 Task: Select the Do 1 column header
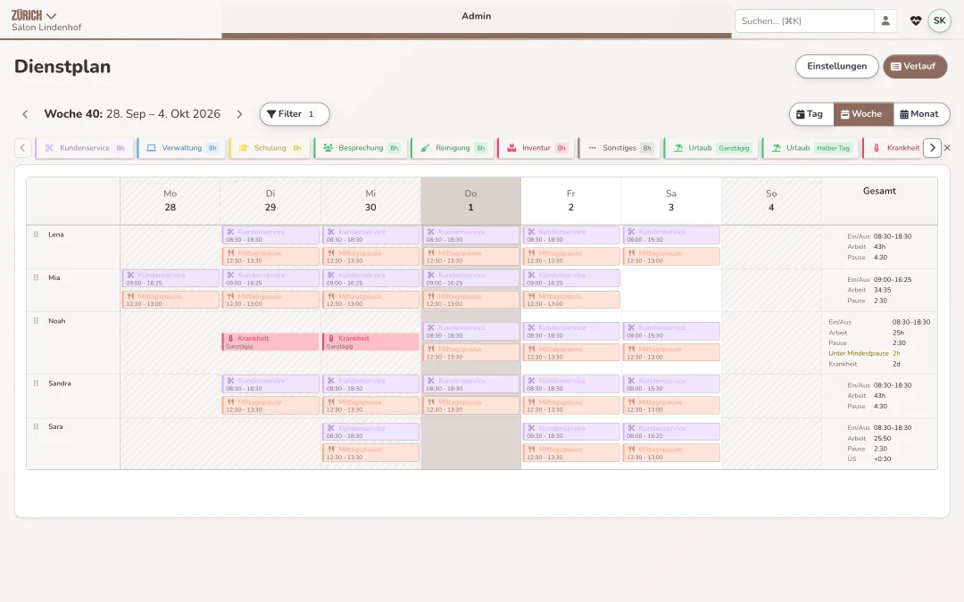[x=471, y=201]
